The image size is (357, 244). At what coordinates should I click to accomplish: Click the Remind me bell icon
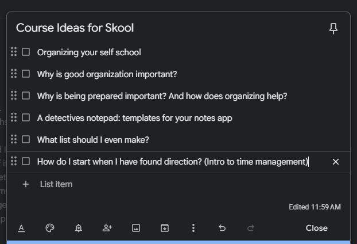[x=79, y=228]
